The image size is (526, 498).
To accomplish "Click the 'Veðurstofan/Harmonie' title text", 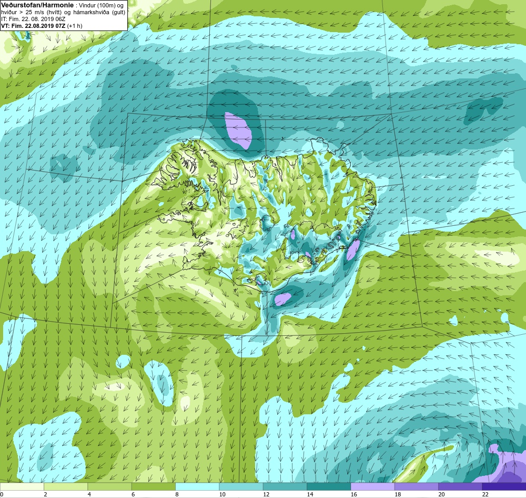I will pyautogui.click(x=37, y=5).
